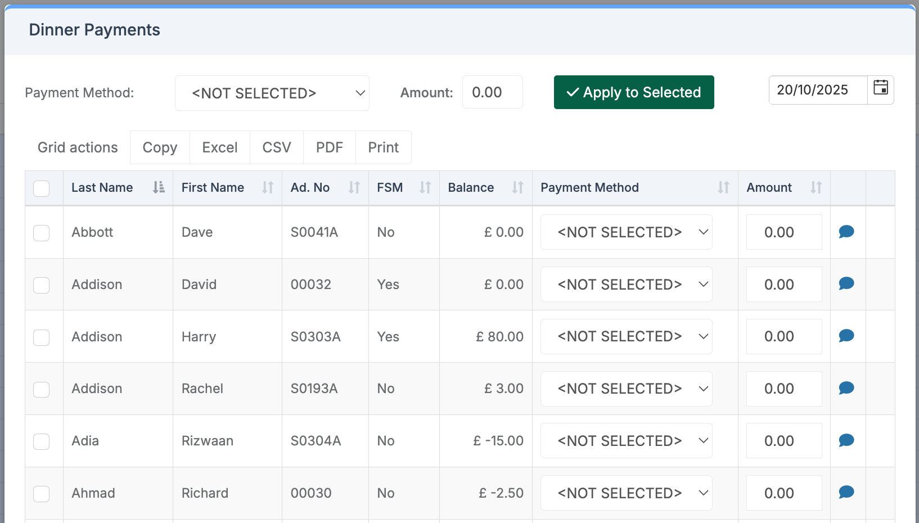Open comment bubble for Rizwaan Adia
This screenshot has width=919, height=523.
click(x=846, y=440)
